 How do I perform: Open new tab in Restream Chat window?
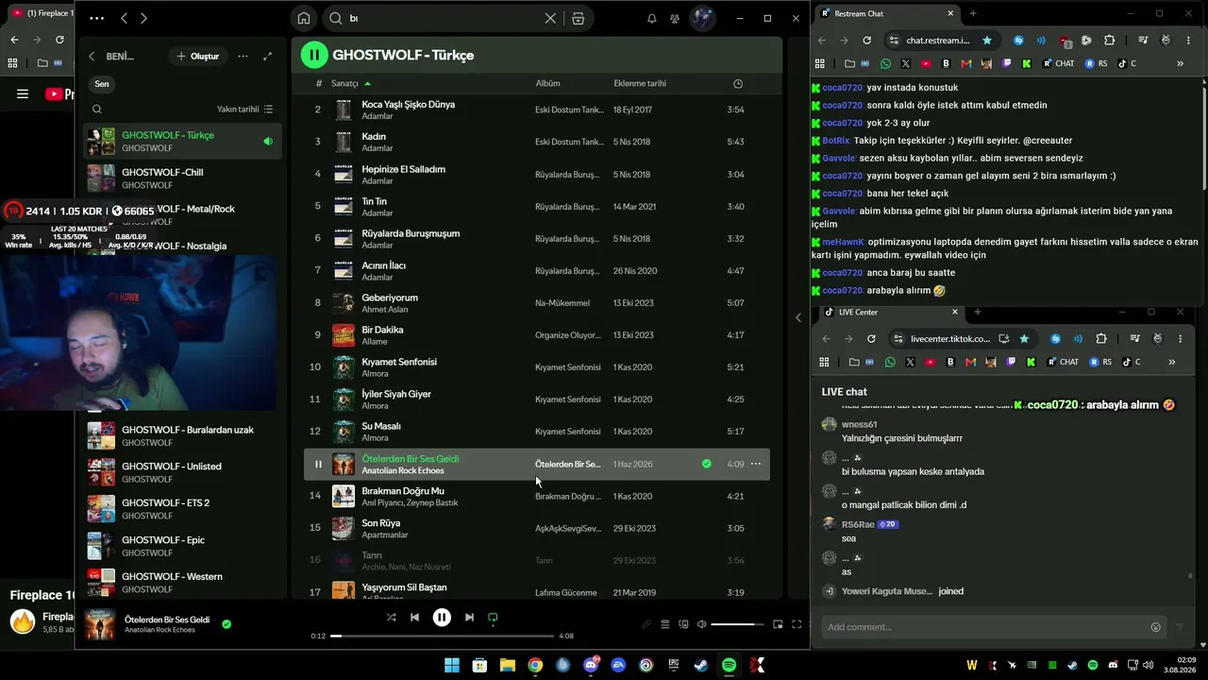click(x=973, y=13)
